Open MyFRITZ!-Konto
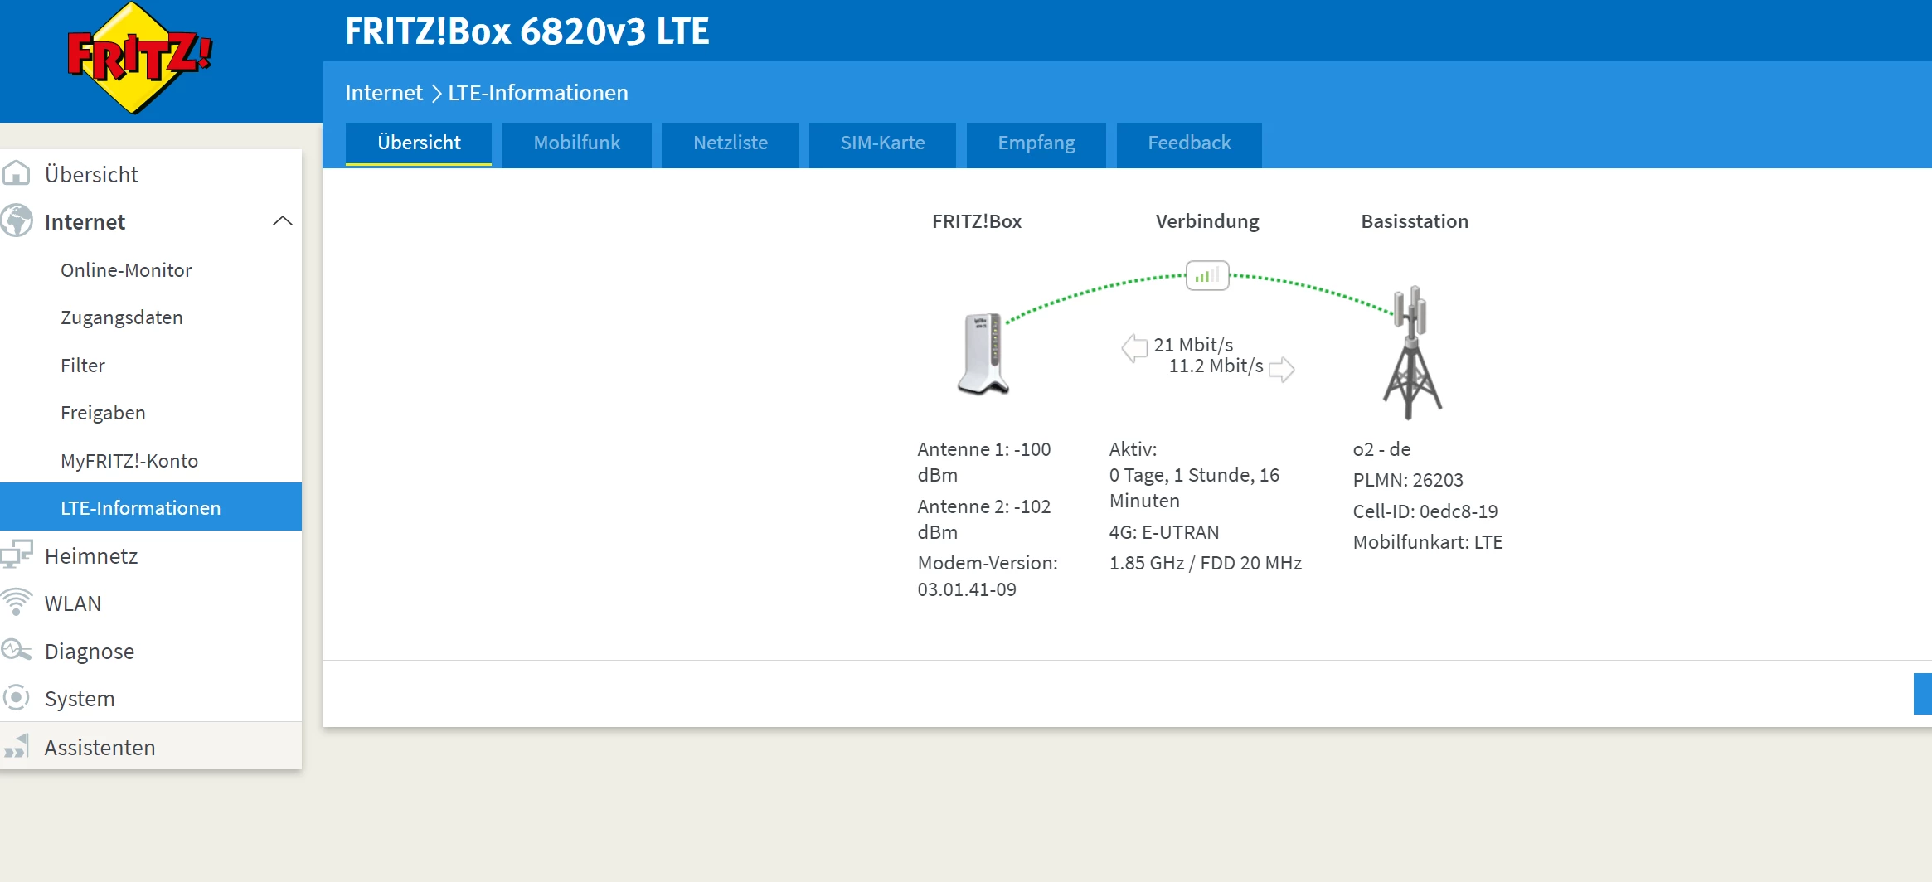 [x=151, y=461]
